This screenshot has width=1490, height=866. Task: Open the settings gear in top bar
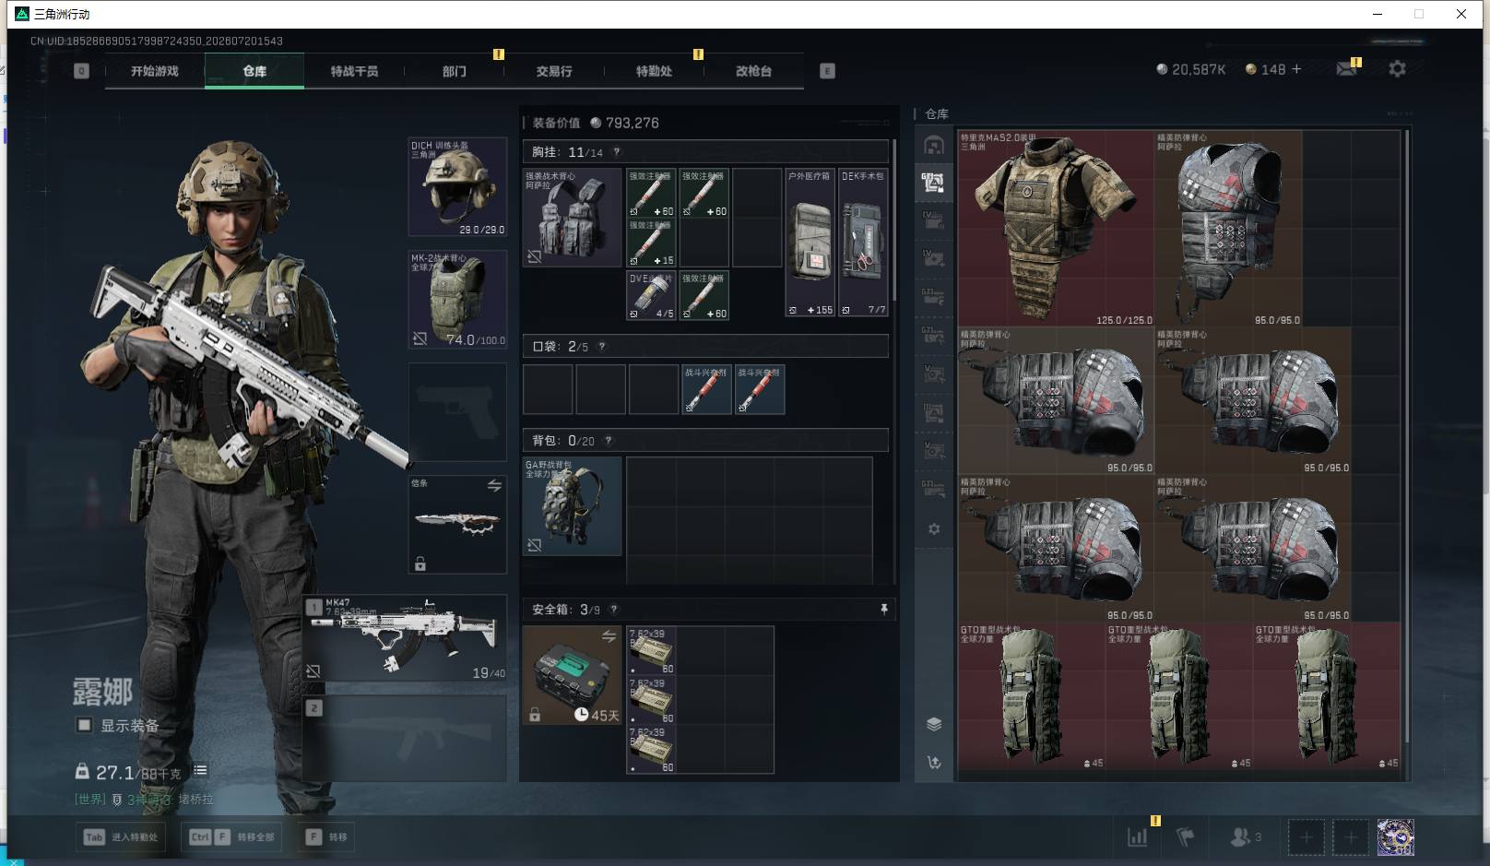click(1397, 69)
